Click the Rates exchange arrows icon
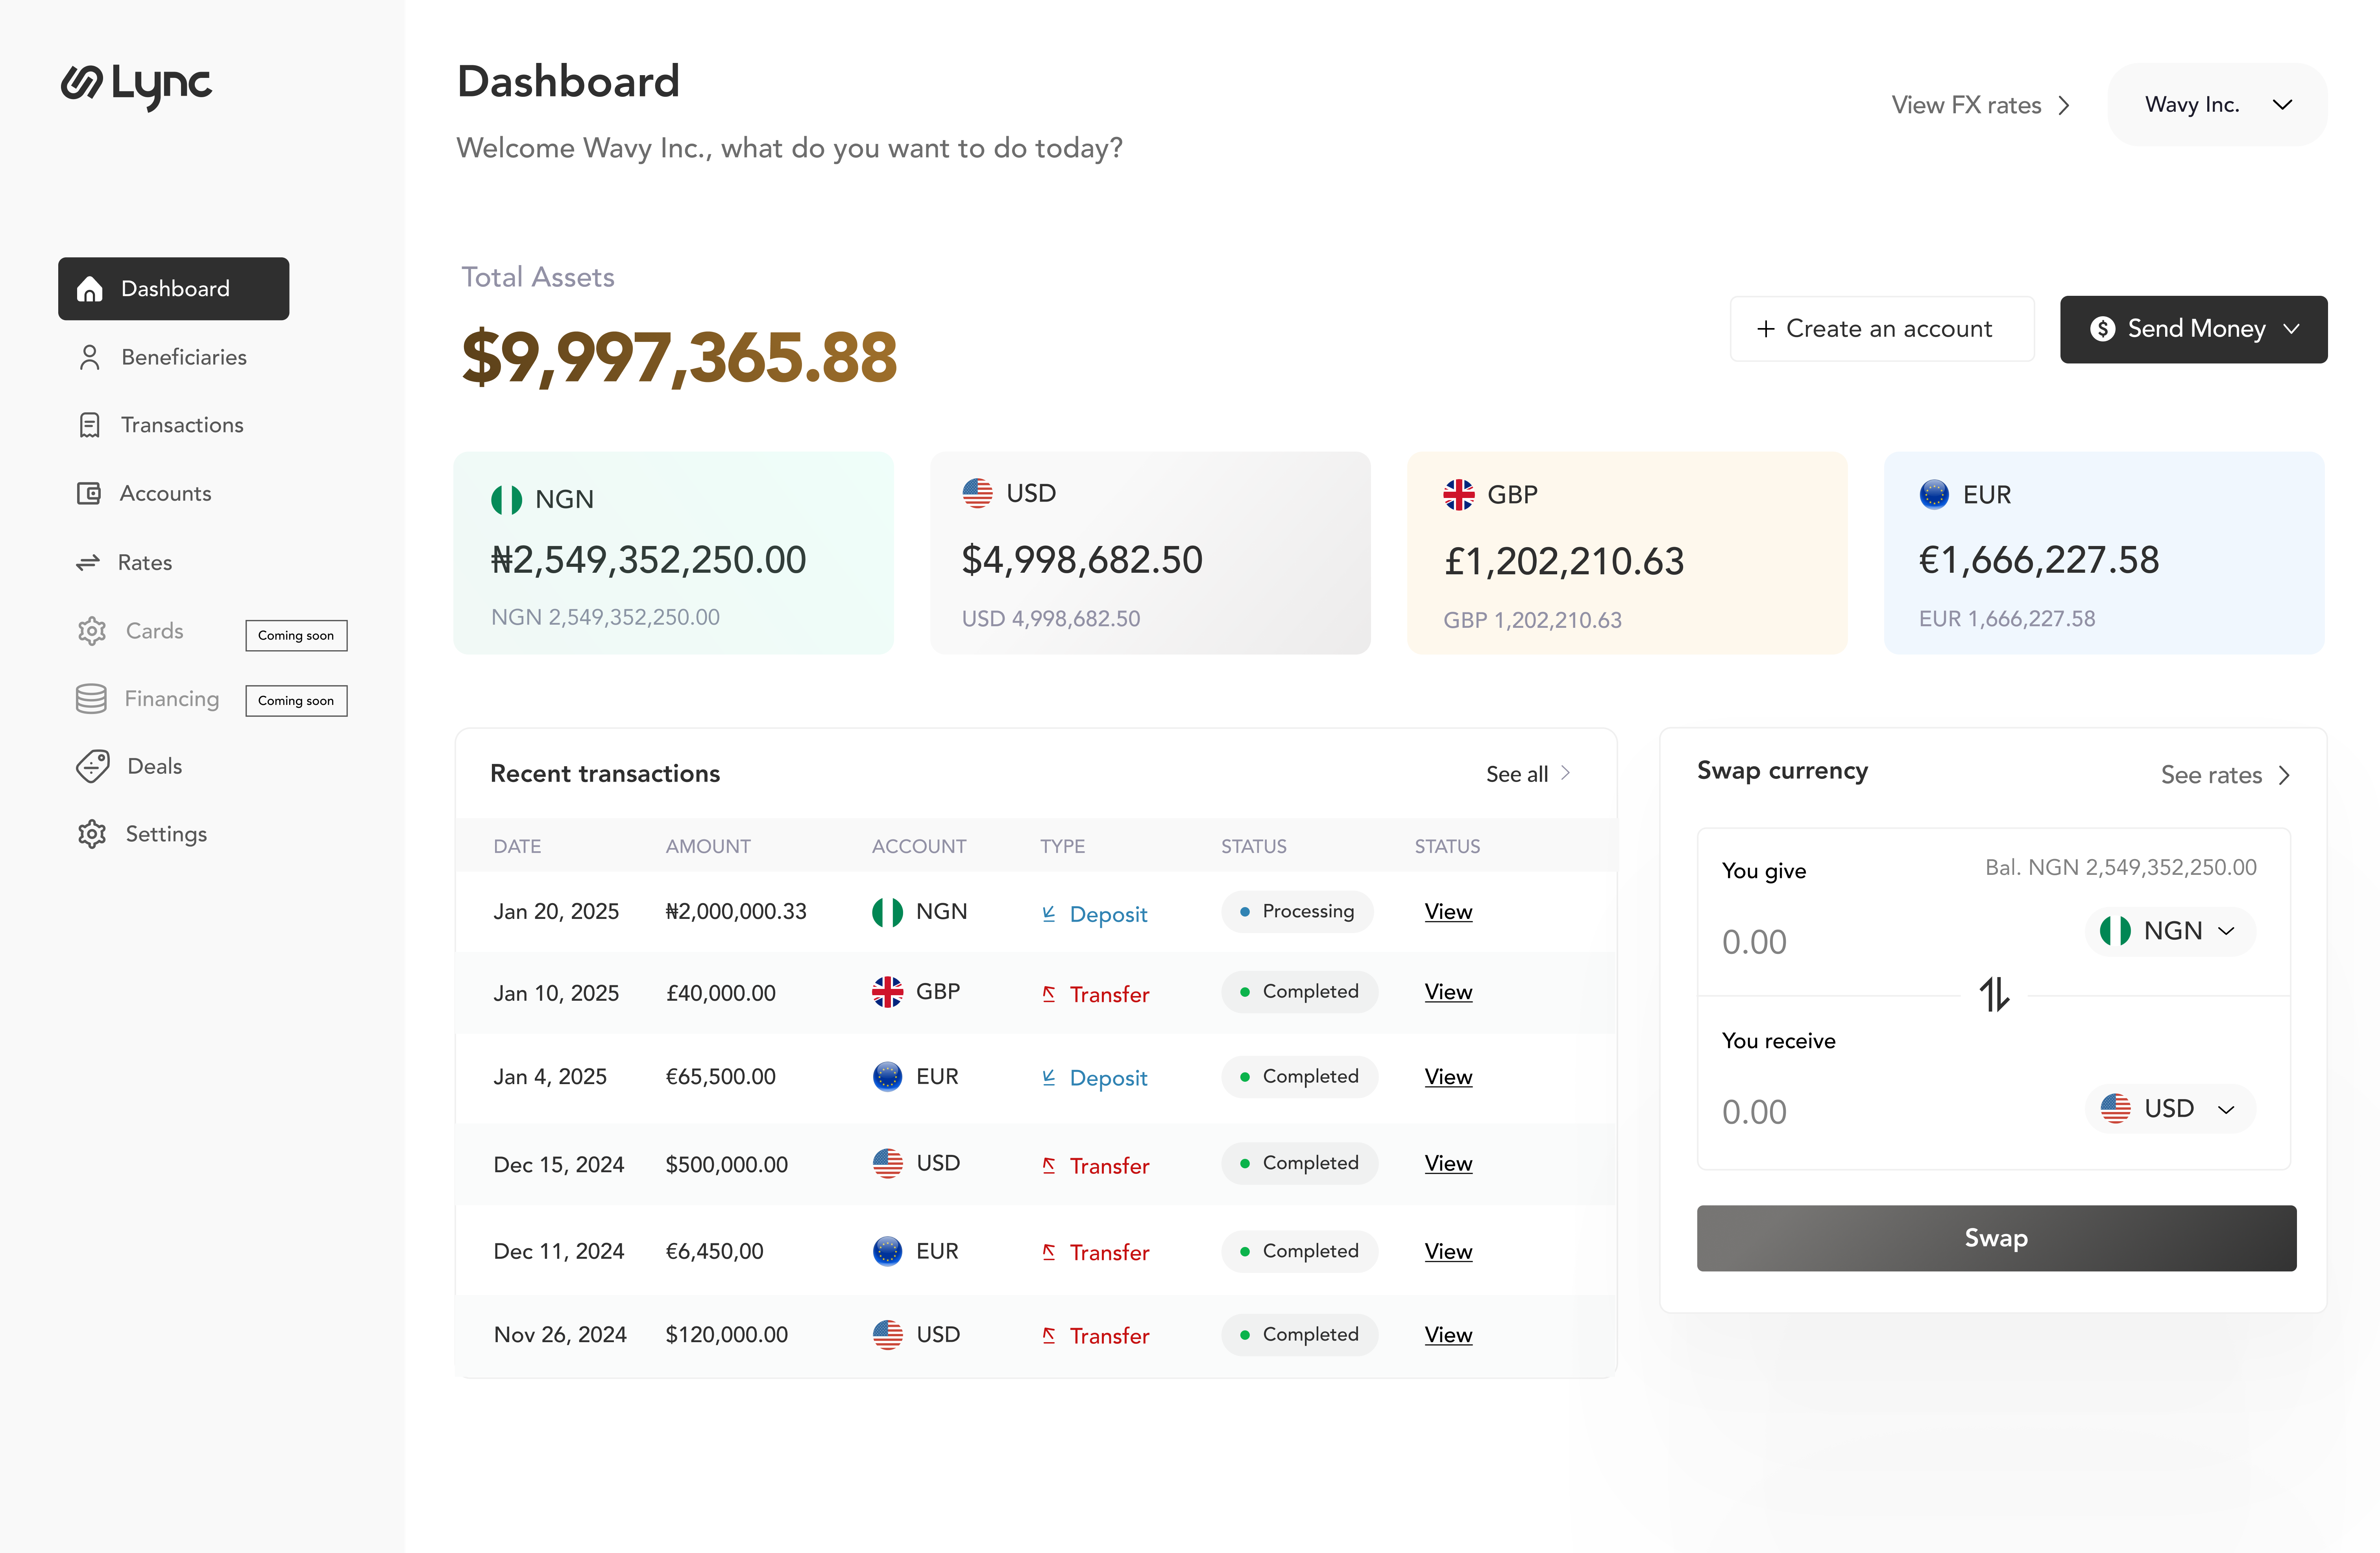Image resolution: width=2380 pixels, height=1553 pixels. (x=88, y=563)
